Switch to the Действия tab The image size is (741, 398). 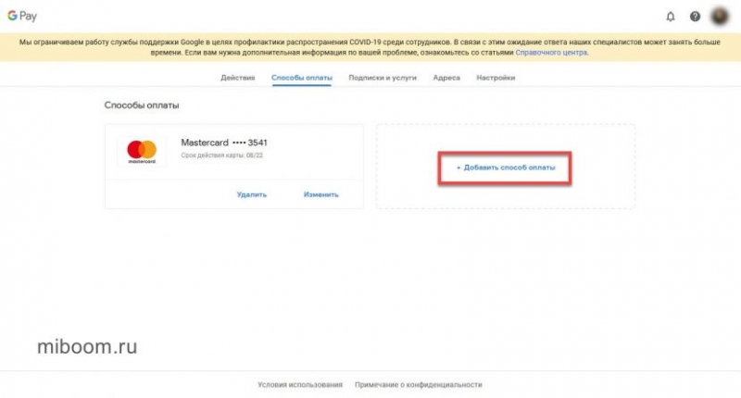pos(238,78)
